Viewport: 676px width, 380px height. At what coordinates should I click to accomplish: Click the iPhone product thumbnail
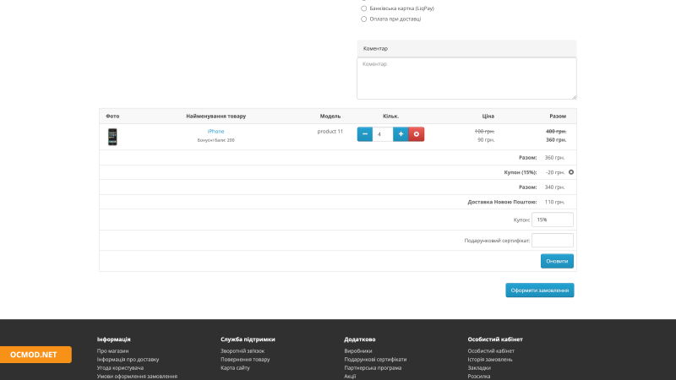tap(112, 137)
